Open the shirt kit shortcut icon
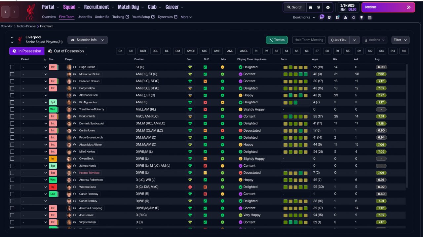 [x=329, y=17]
